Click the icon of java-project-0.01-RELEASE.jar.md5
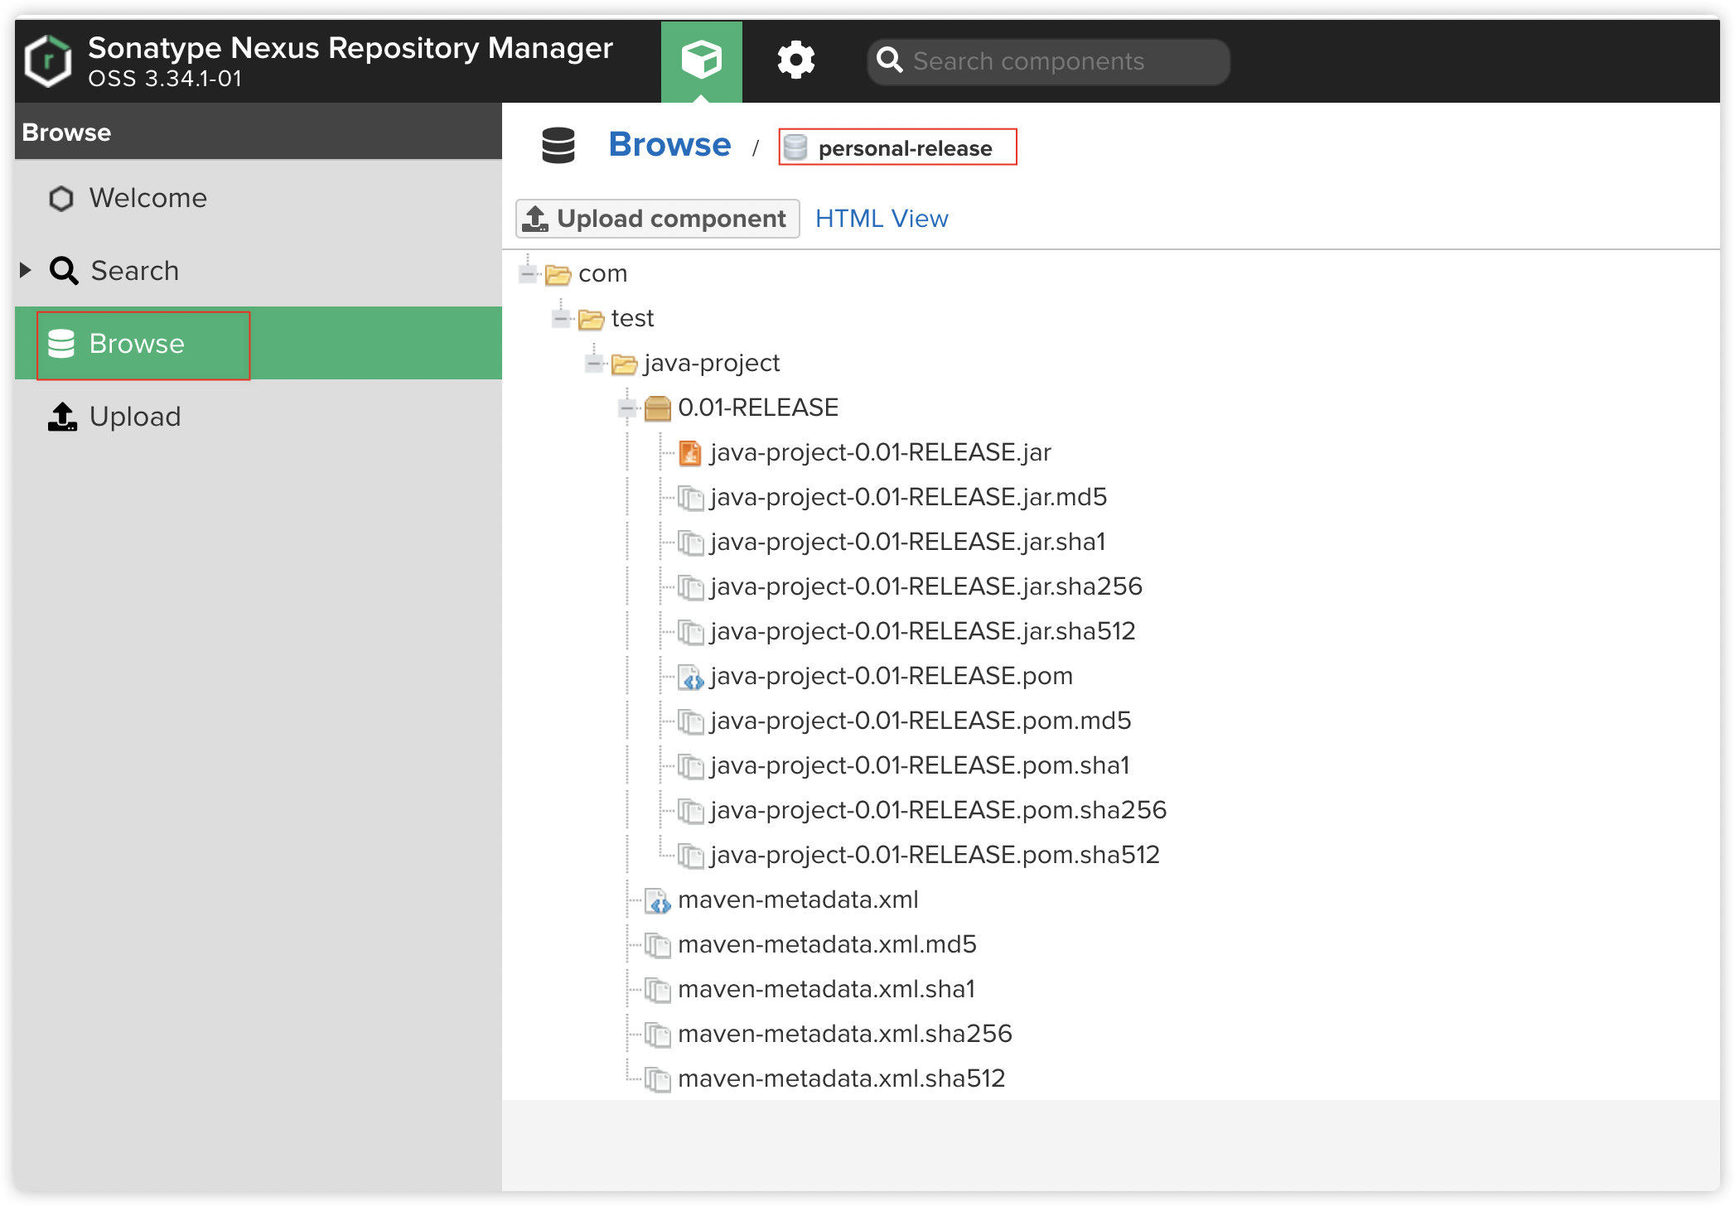 click(690, 498)
